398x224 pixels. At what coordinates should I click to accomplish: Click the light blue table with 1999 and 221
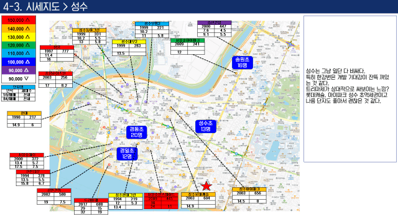coord(152,30)
